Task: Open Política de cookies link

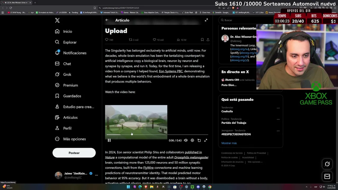Action: point(229,158)
